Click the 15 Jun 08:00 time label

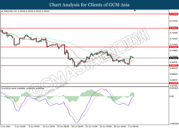(x=63, y=126)
